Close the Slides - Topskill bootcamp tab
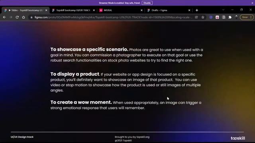Screen dimensions: 255x143 46,10
